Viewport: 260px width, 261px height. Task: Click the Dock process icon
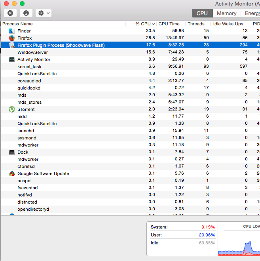click(11, 152)
